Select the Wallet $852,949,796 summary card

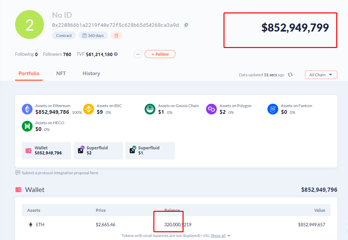[46, 150]
